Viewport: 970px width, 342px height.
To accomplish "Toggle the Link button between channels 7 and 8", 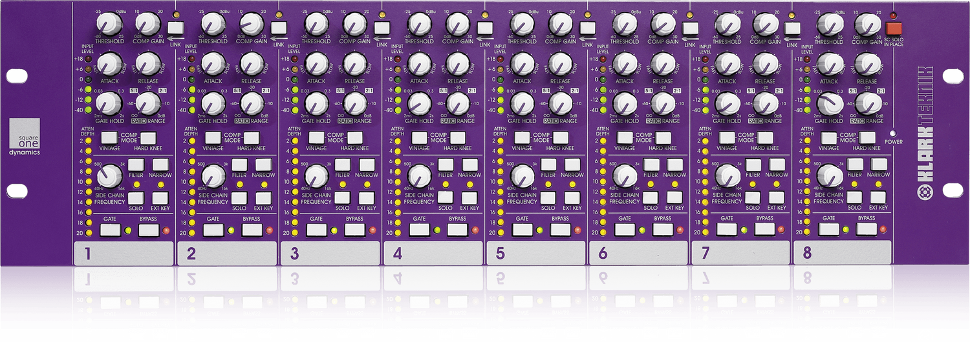I will (793, 28).
